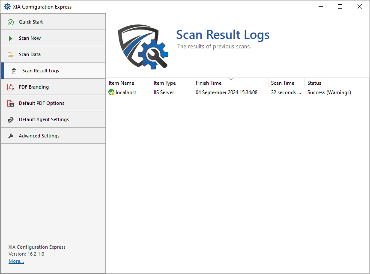The image size is (370, 274).
Task: Maximize the XIA Configuration Express window
Action: point(340,6)
